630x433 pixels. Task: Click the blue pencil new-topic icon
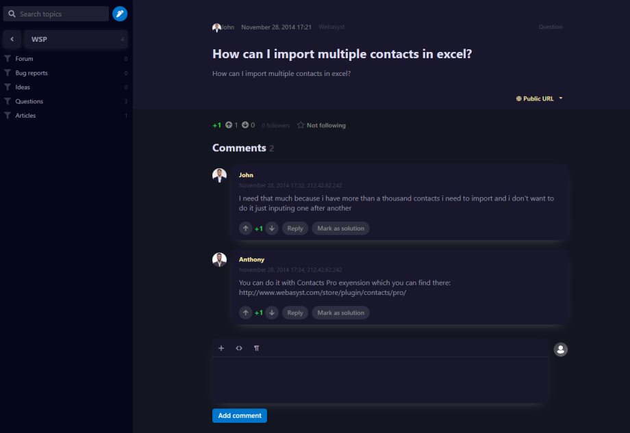[120, 14]
